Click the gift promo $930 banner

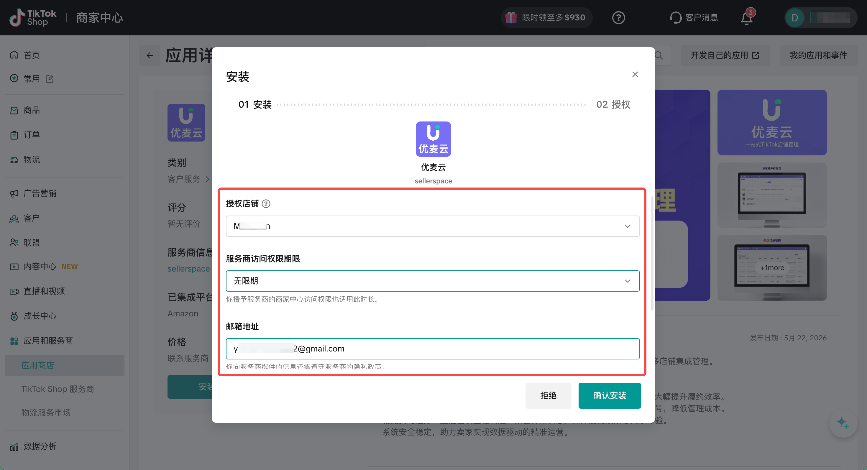[x=546, y=17]
